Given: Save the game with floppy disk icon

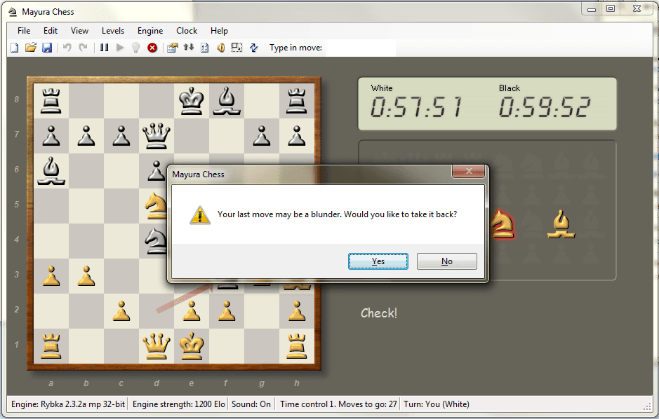Looking at the screenshot, I should click(x=47, y=48).
